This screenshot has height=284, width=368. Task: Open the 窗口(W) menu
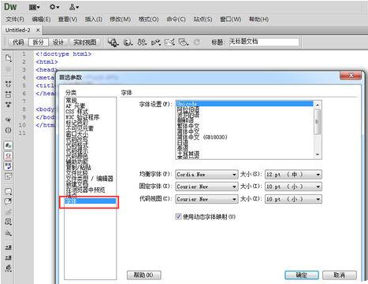pyautogui.click(x=230, y=19)
